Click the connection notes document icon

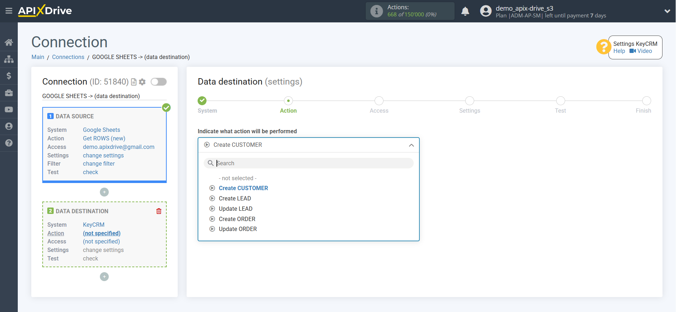point(134,82)
